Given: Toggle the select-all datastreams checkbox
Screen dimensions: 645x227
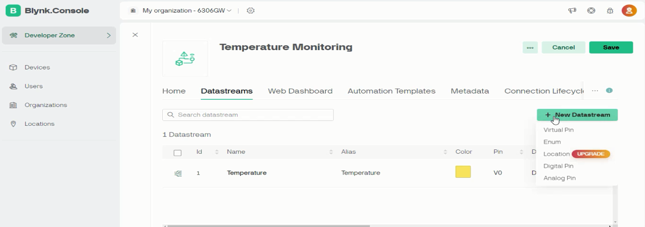Looking at the screenshot, I should [177, 153].
